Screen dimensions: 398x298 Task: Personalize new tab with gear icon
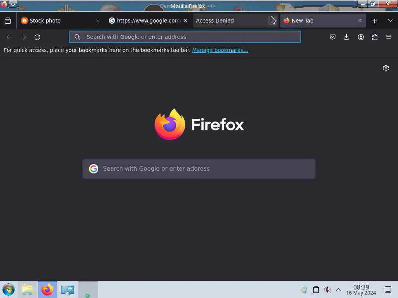click(x=386, y=68)
